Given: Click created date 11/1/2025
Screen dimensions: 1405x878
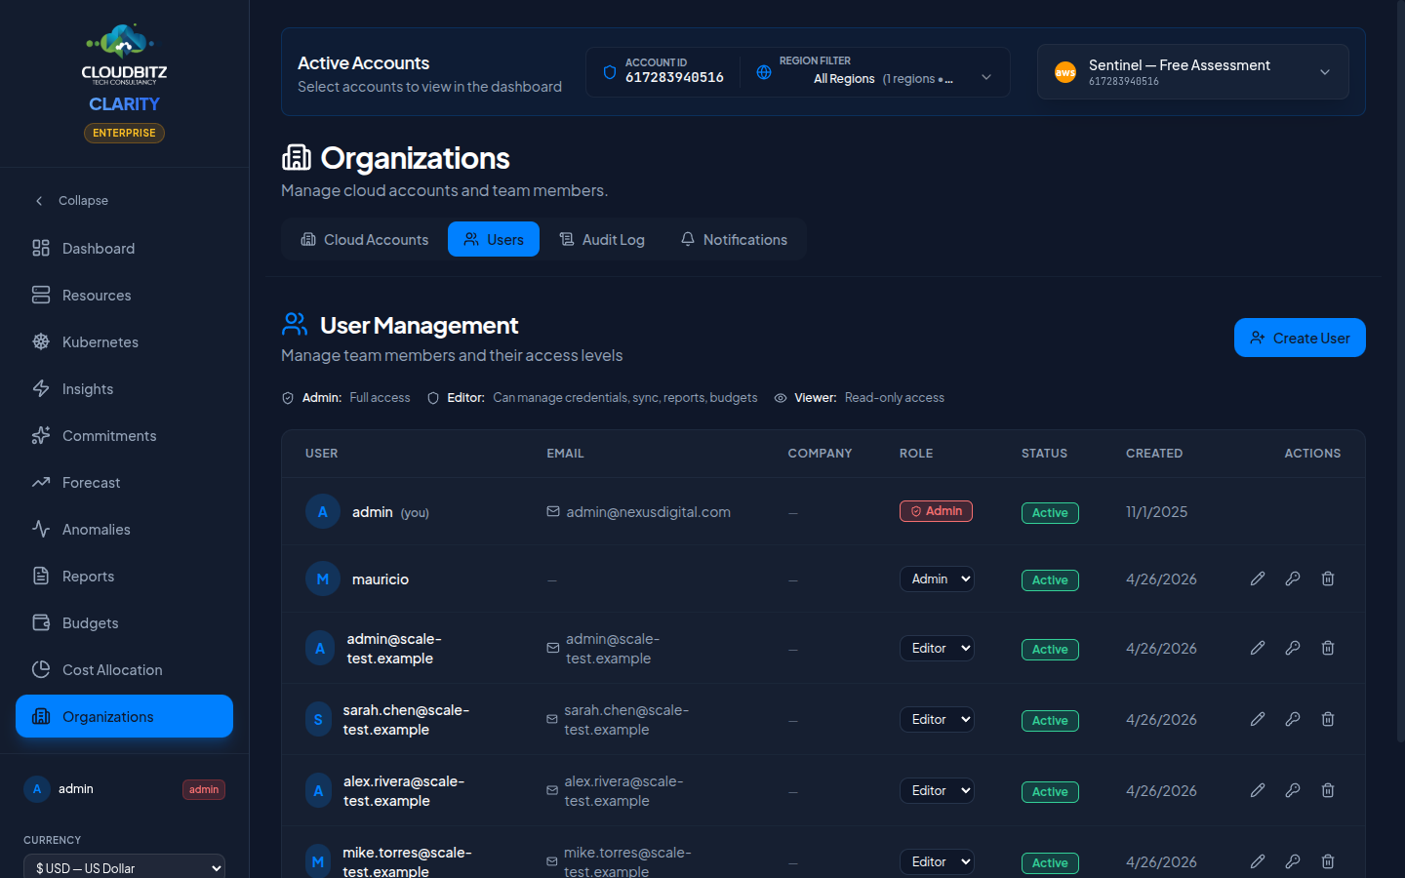Looking at the screenshot, I should tap(1156, 512).
